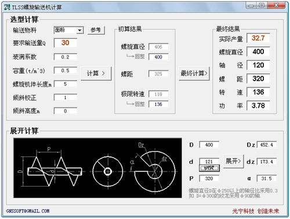
Task: Click the 转速 result field showing 136
Action: click(258, 92)
